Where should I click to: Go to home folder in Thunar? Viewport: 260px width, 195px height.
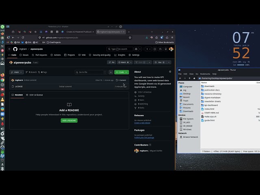[x=194, y=78]
